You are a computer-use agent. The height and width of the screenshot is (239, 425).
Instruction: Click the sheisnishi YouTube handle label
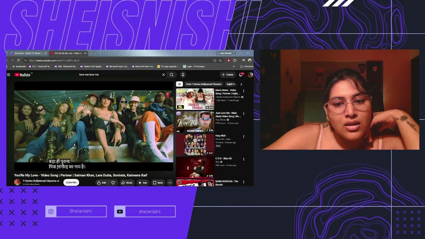pyautogui.click(x=150, y=211)
